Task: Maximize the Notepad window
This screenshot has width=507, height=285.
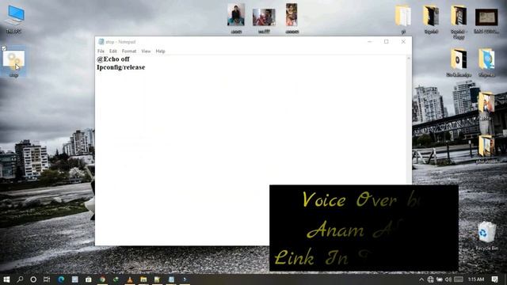Action: [x=387, y=42]
